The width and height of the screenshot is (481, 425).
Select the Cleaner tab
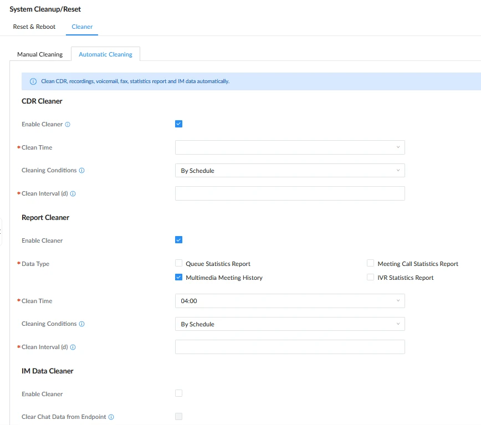(82, 27)
